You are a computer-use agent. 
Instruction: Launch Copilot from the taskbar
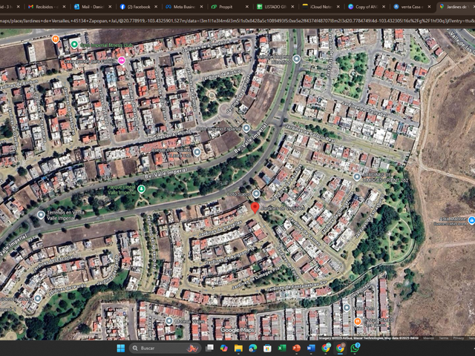tap(224, 348)
